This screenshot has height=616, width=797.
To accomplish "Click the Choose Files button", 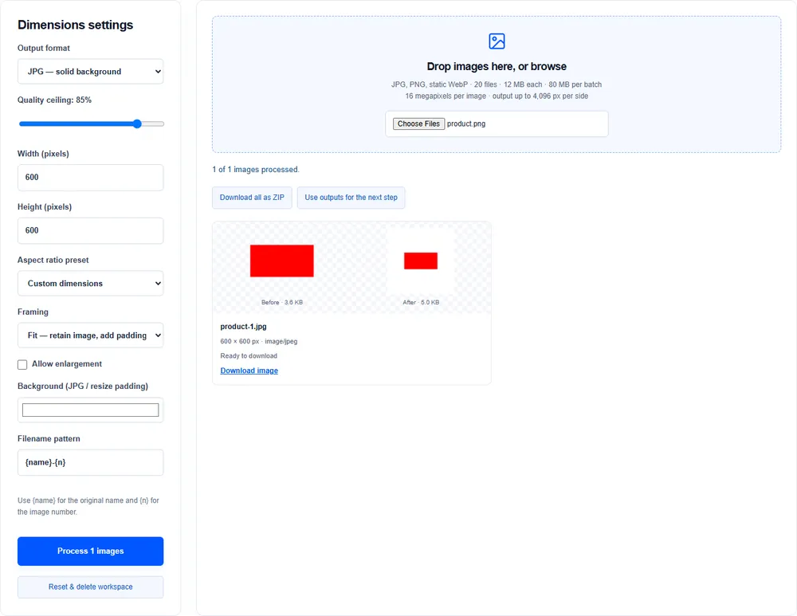I will (419, 124).
